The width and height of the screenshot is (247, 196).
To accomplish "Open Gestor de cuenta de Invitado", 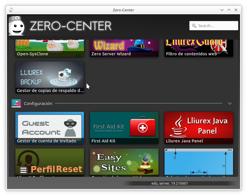I will [50, 128].
